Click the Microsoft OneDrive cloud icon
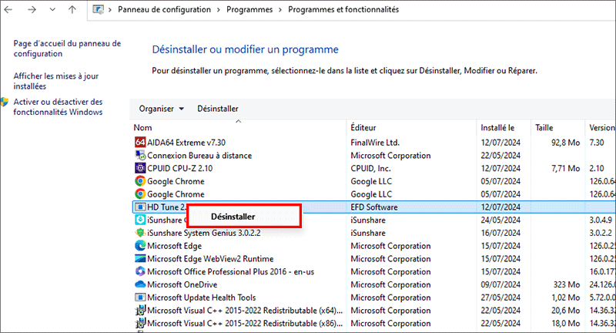Viewport: 616px width, 333px height. pos(140,284)
